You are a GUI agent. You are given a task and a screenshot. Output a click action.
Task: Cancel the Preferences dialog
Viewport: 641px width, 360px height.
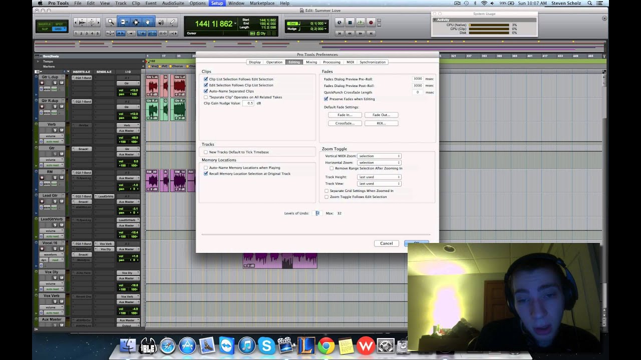click(x=387, y=243)
